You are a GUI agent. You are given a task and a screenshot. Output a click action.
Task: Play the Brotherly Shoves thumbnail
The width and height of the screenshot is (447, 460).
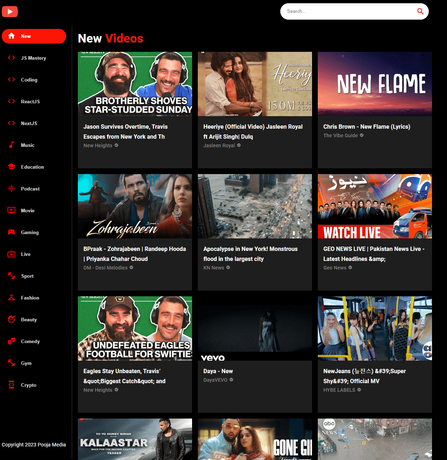pyautogui.click(x=135, y=84)
